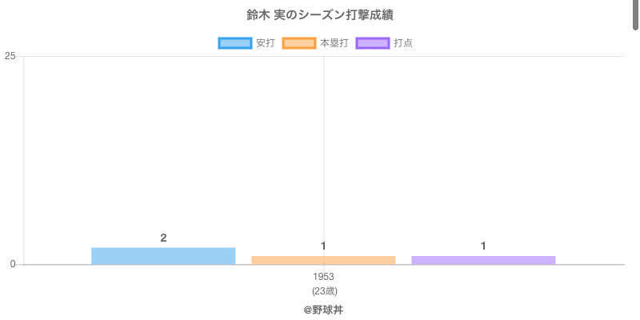The image size is (640, 320).
Task: Click the value label 1 above purple bar
Action: (483, 246)
